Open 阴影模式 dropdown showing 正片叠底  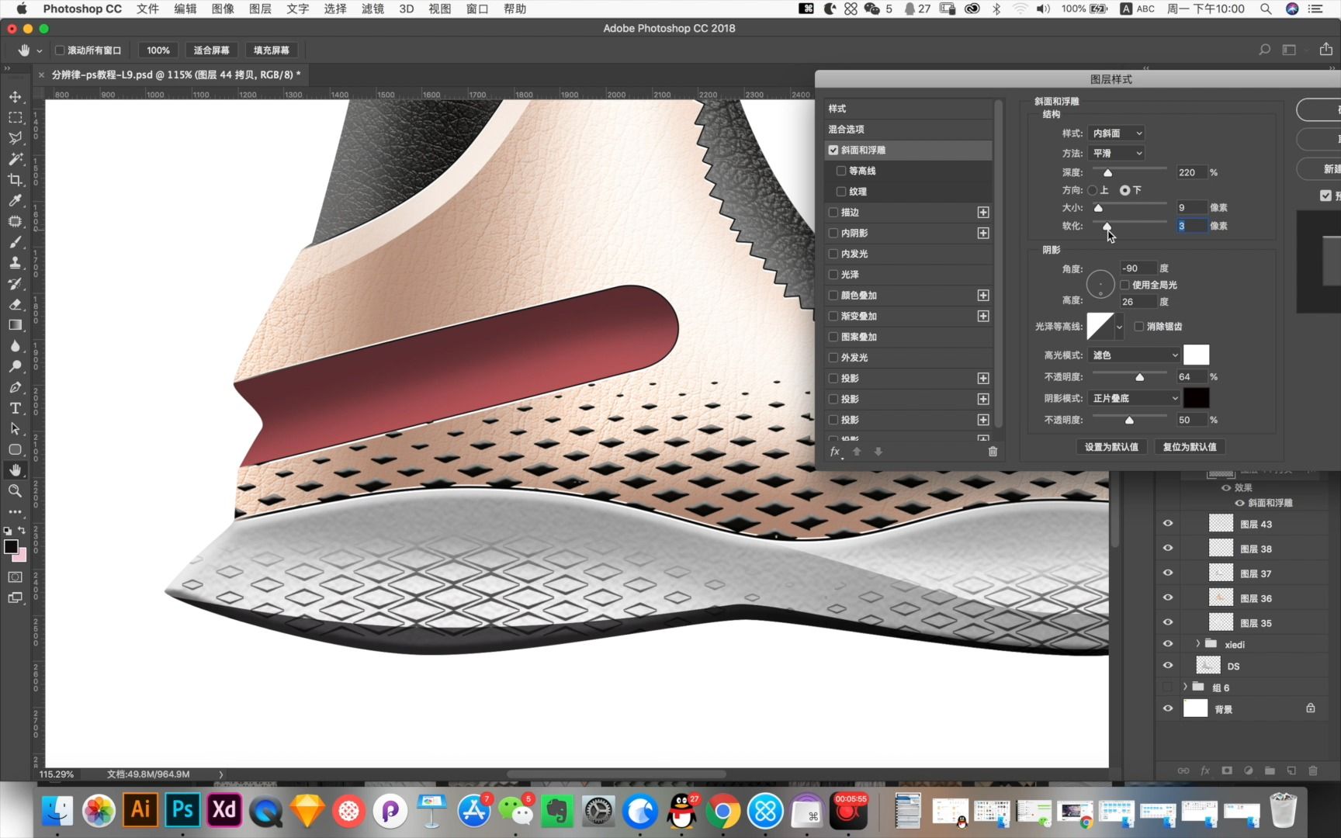tap(1134, 398)
